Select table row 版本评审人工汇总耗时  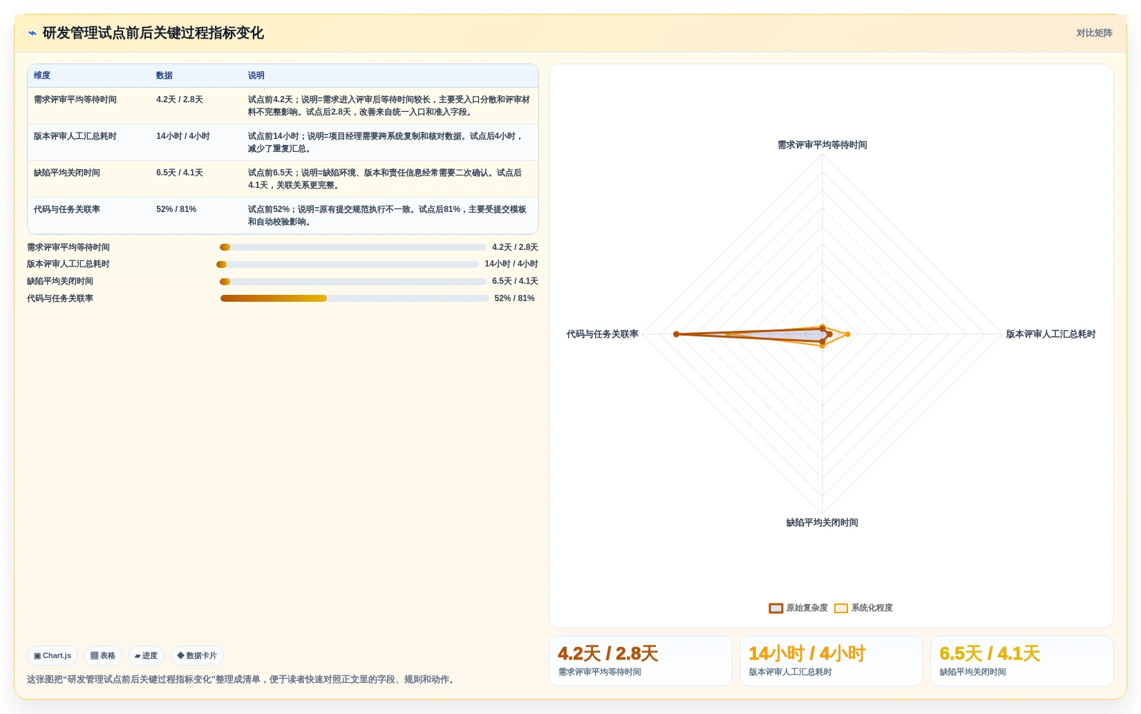283,142
